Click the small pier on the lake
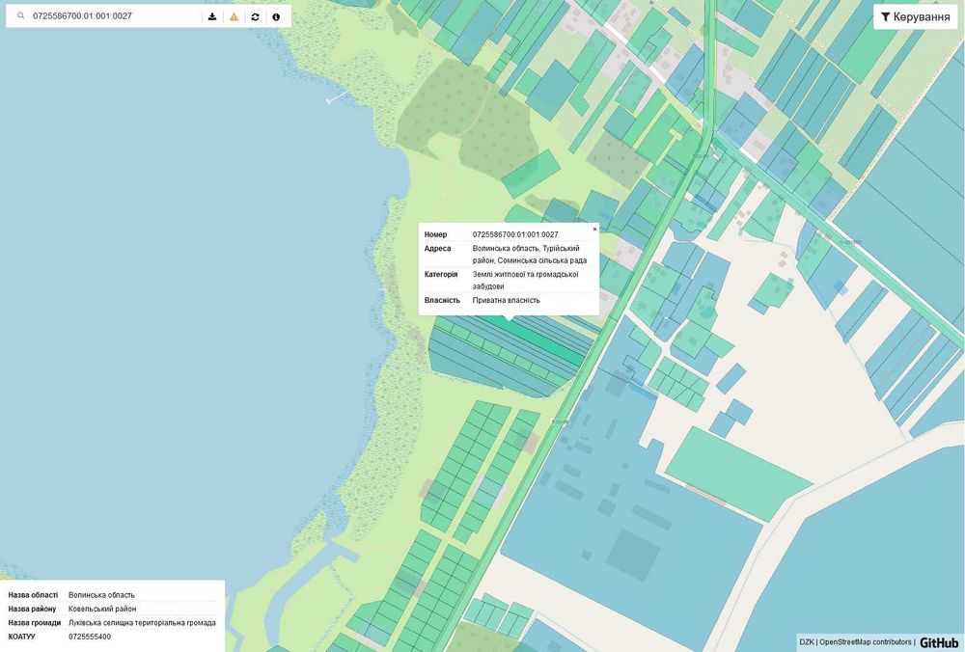 click(x=337, y=97)
